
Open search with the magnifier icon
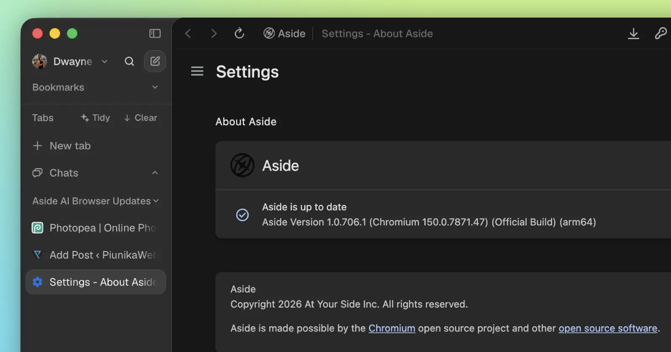[x=129, y=61]
